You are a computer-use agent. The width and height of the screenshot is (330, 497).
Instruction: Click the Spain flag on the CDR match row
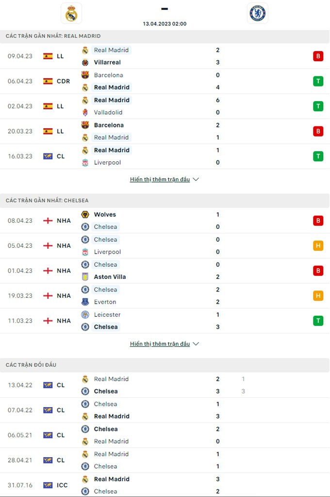pos(48,81)
